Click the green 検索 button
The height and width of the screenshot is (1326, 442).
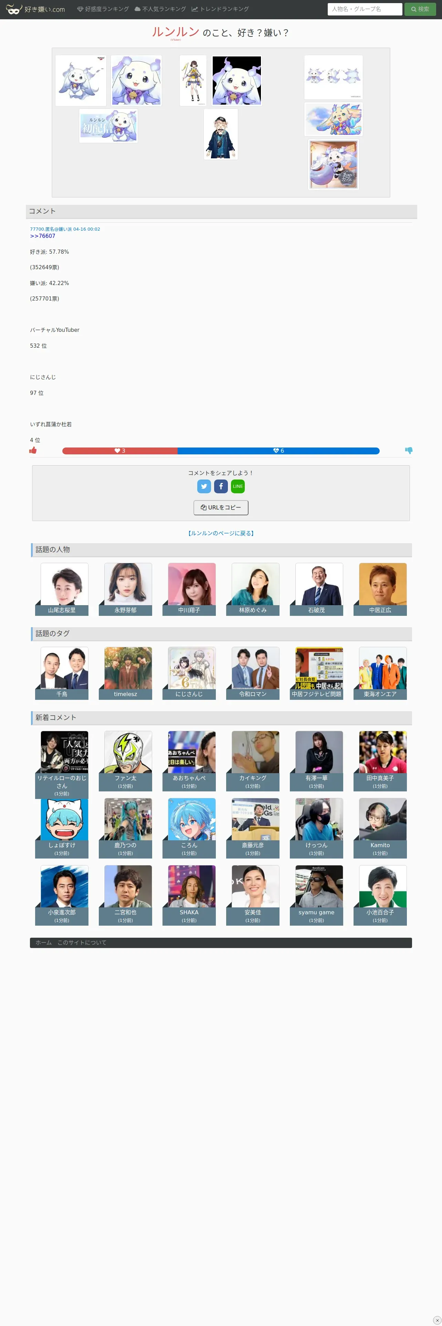[x=420, y=9]
